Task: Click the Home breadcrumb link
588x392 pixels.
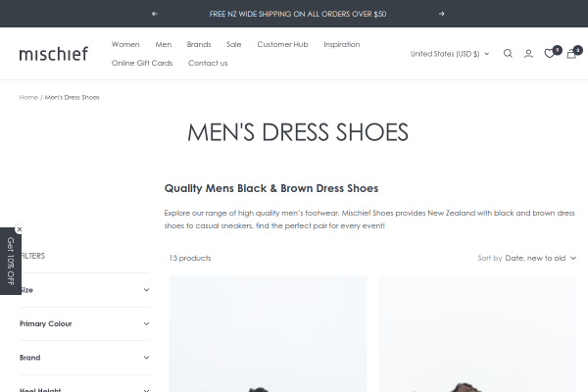Action: [28, 97]
